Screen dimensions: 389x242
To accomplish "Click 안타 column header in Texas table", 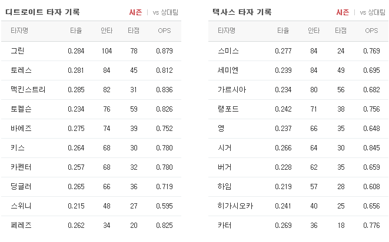I will (314, 31).
